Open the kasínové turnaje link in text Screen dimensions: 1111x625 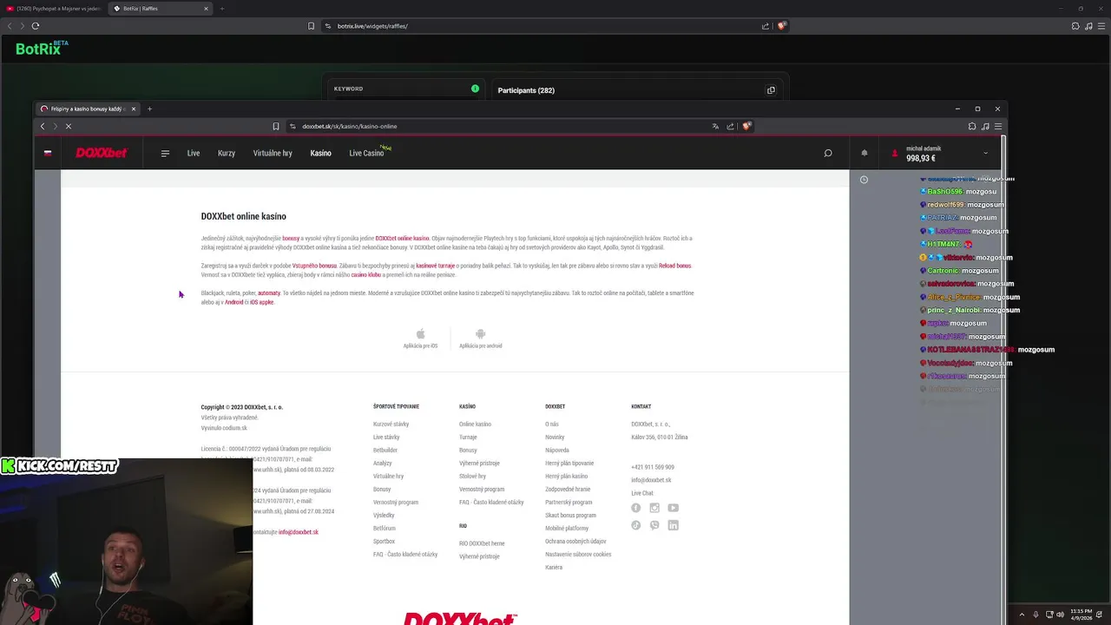[436, 266]
